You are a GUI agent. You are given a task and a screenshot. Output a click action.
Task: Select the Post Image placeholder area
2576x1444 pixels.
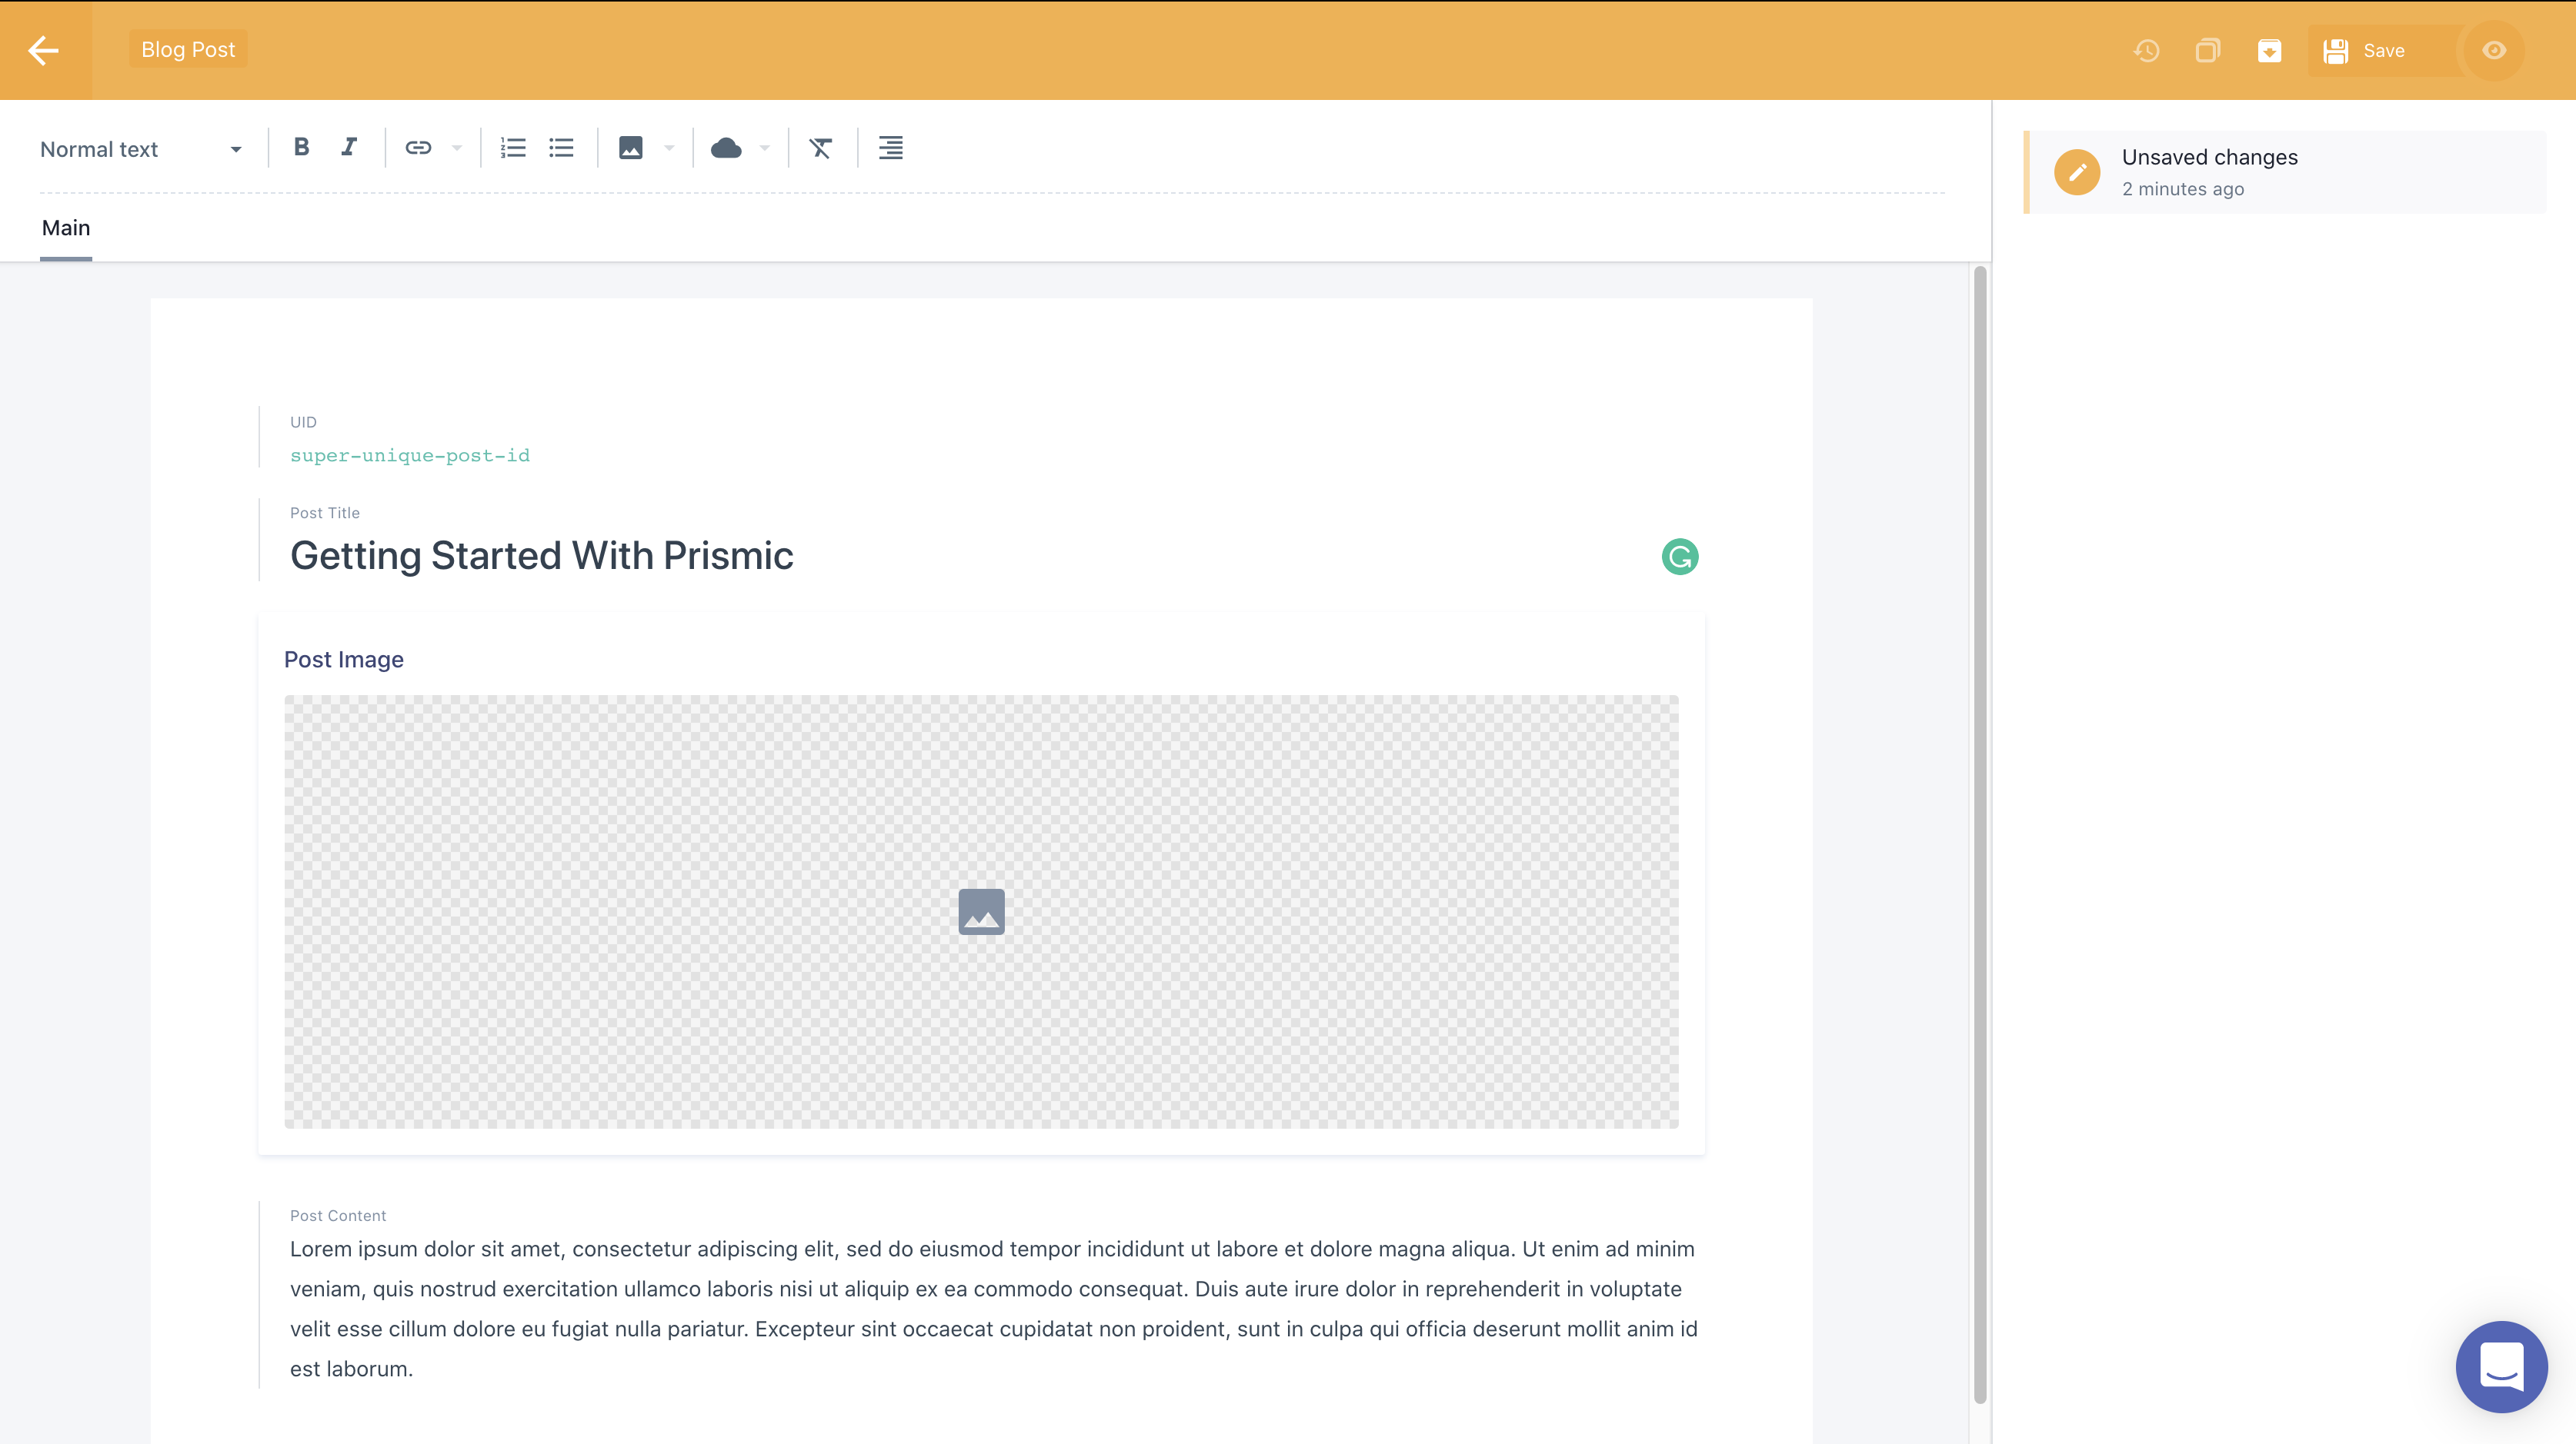[x=981, y=911]
